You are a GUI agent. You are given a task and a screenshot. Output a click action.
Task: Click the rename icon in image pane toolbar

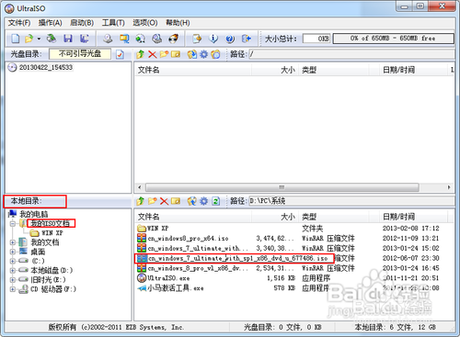click(176, 54)
